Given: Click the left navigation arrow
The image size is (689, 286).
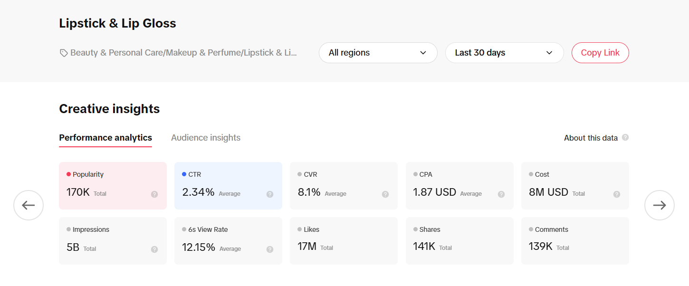Looking at the screenshot, I should 29,205.
